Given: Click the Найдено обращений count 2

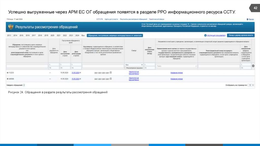Looking at the screenshot, I should coord(24,85).
